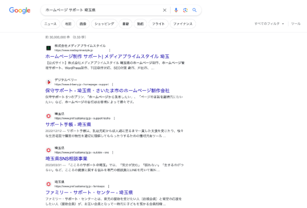Click デジタルベリー site name
This screenshot has height=208, width=307.
(66, 80)
